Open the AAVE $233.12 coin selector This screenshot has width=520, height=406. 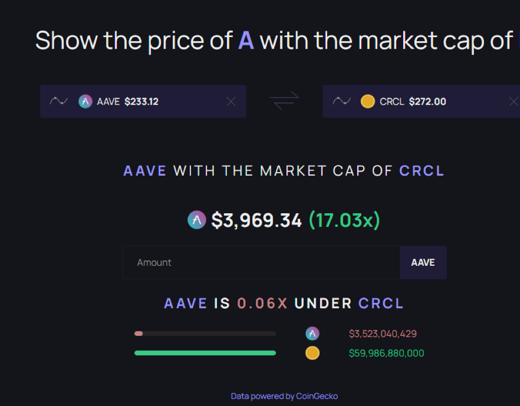click(150, 102)
